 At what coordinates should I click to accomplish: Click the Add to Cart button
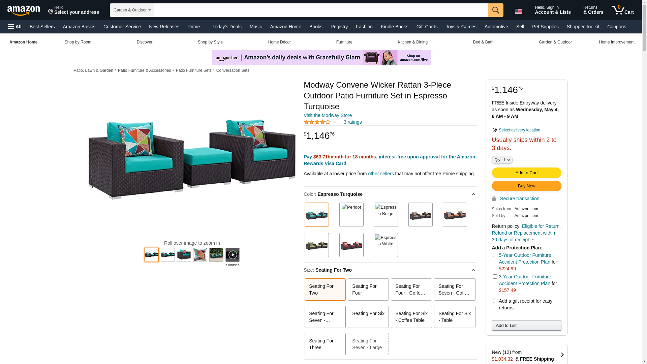tap(526, 173)
